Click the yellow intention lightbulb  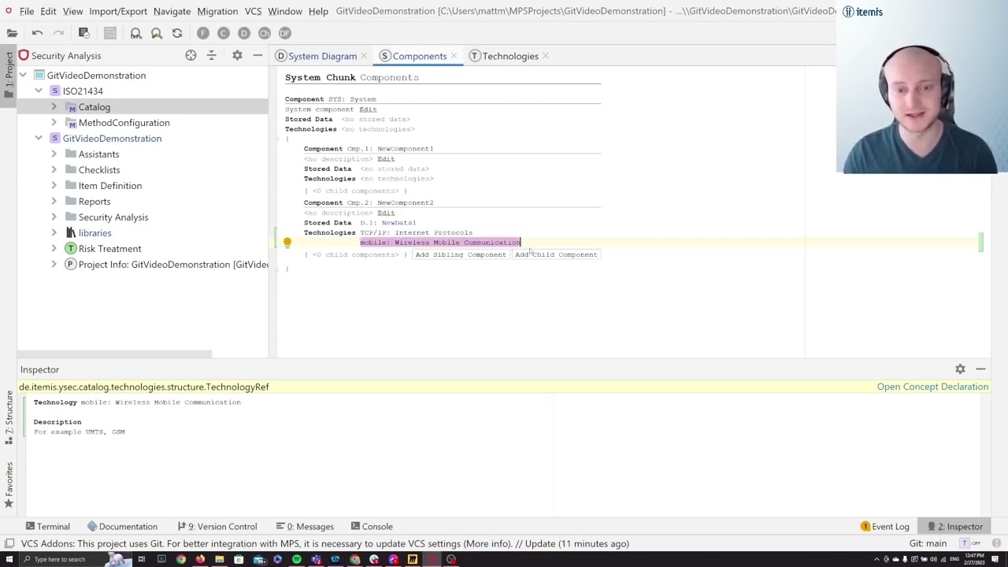tap(287, 243)
